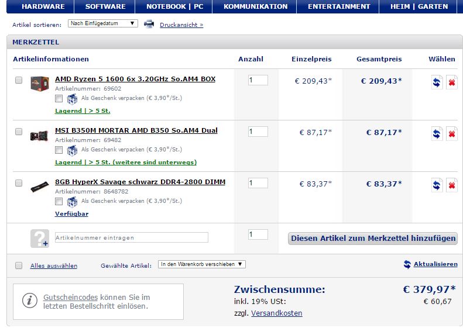Click the Alles auswählen link

point(54,266)
